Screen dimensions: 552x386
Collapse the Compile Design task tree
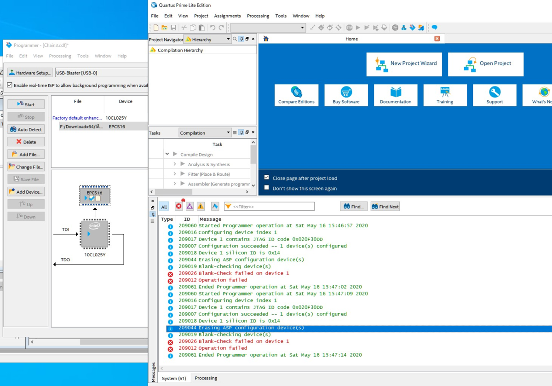tap(167, 154)
